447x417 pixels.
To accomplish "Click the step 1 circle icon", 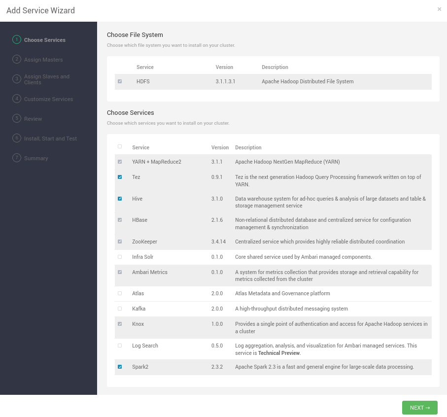I will [x=17, y=39].
